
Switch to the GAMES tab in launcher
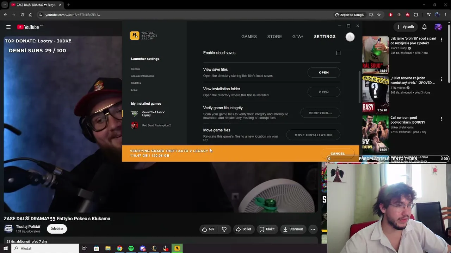coord(249,37)
